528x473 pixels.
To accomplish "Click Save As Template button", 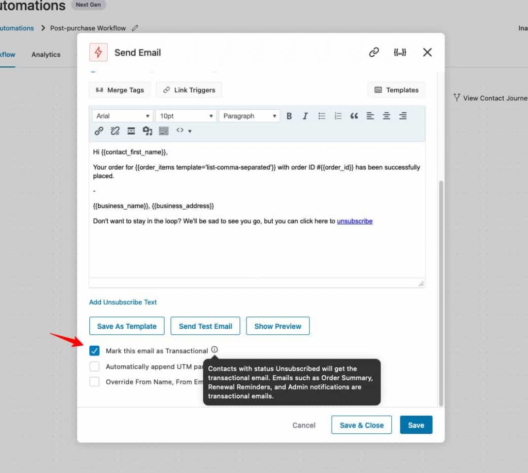I will 127,326.
